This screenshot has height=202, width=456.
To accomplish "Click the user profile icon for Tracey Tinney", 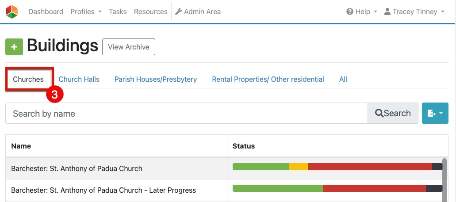I will pyautogui.click(x=387, y=12).
